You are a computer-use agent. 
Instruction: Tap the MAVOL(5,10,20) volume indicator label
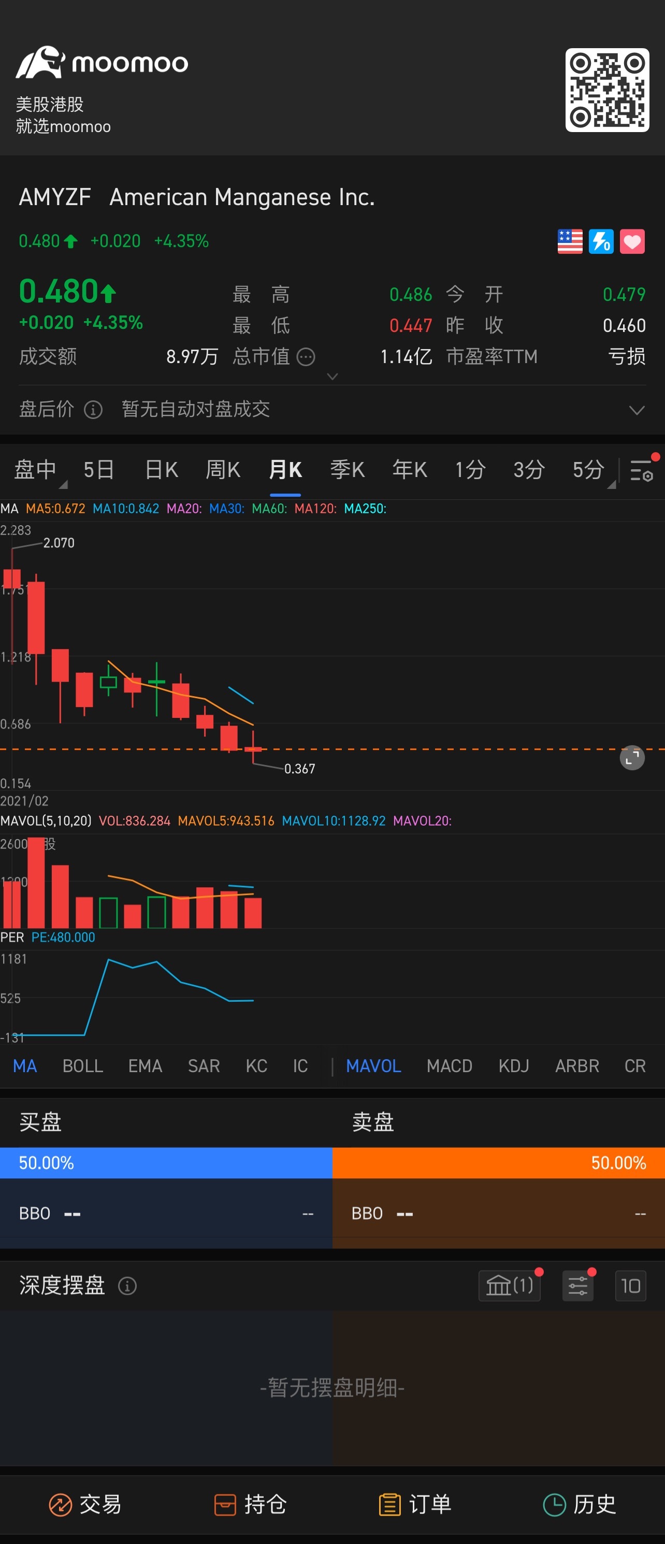(46, 820)
